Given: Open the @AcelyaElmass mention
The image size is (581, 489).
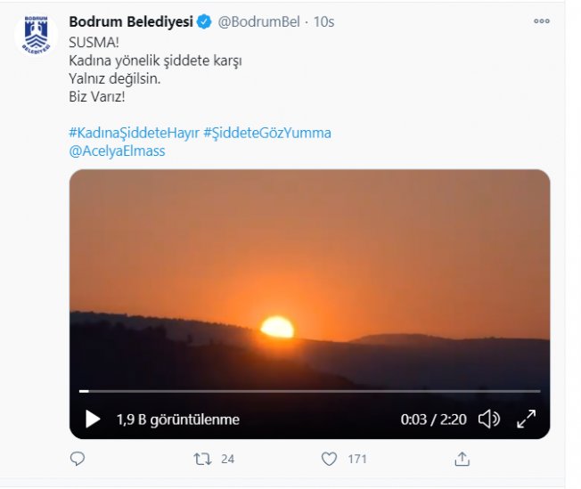Looking at the screenshot, I should click(117, 151).
